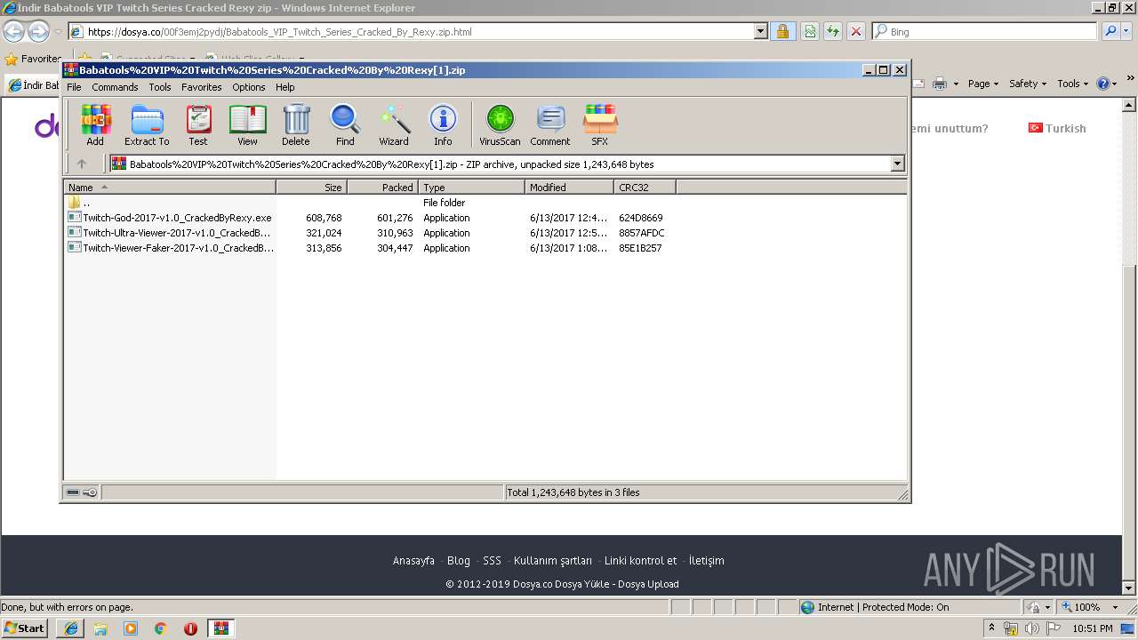Screen dimensions: 1138x640
Task: Open the IE Help question mark icon
Action: coord(1102,84)
